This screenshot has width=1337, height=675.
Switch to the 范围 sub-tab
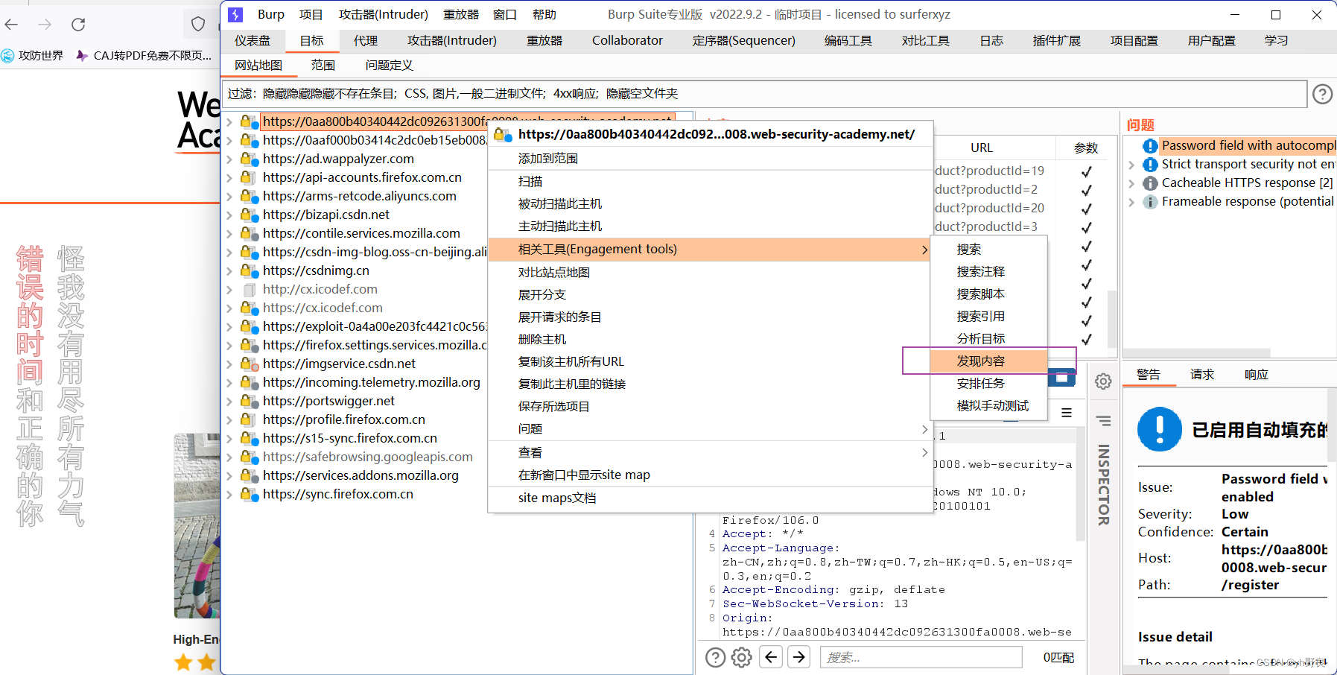coord(323,65)
